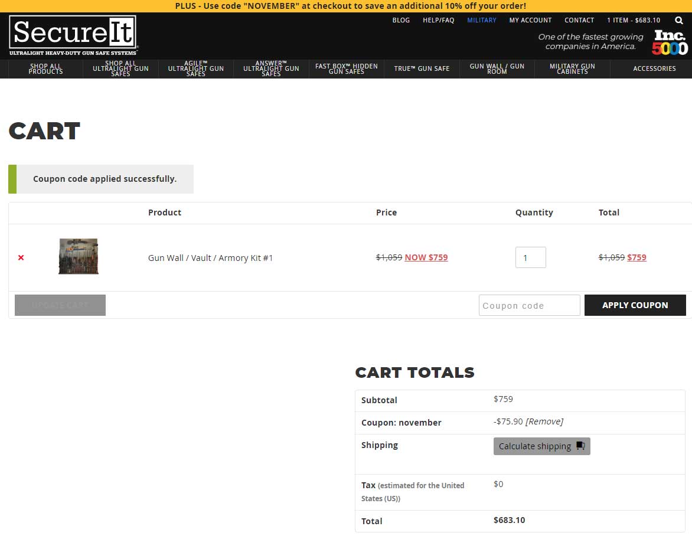Open Gun Wall / Gun Room menu
The width and height of the screenshot is (692, 536).
[497, 69]
